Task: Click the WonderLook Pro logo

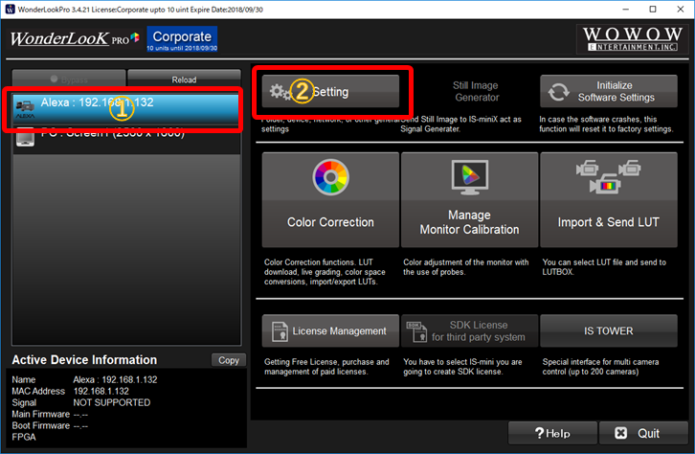Action: pyautogui.click(x=75, y=38)
